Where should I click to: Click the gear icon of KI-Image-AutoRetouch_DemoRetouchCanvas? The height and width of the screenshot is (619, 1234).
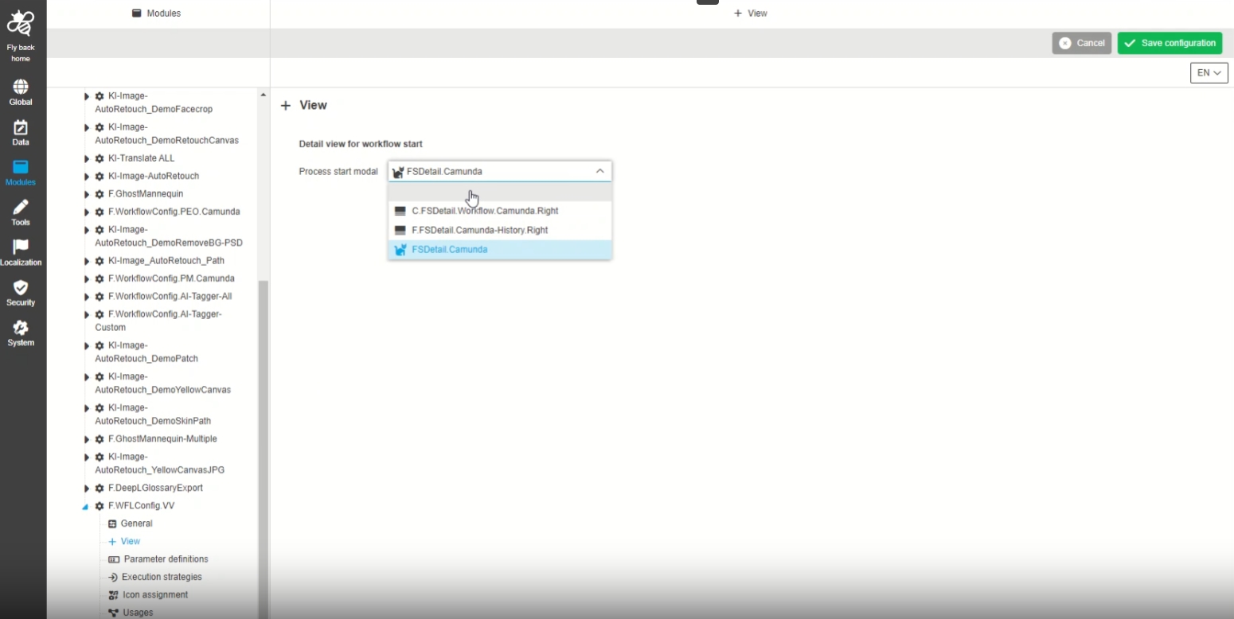(x=100, y=127)
